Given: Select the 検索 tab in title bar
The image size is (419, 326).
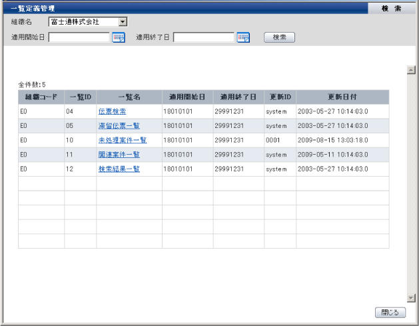Looking at the screenshot, I should (x=392, y=9).
